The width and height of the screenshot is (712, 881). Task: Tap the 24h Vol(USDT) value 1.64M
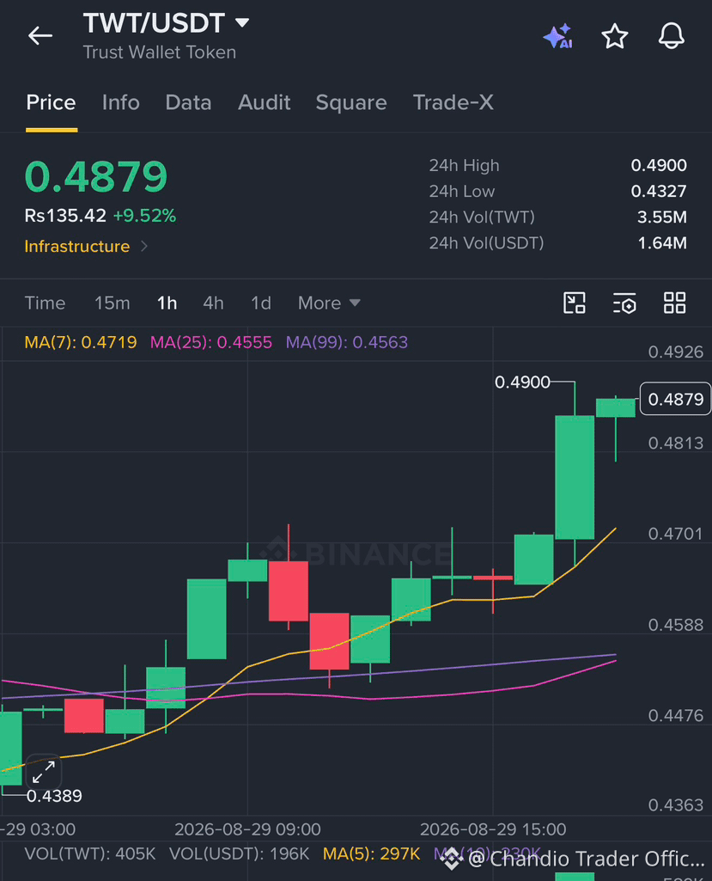pos(662,243)
